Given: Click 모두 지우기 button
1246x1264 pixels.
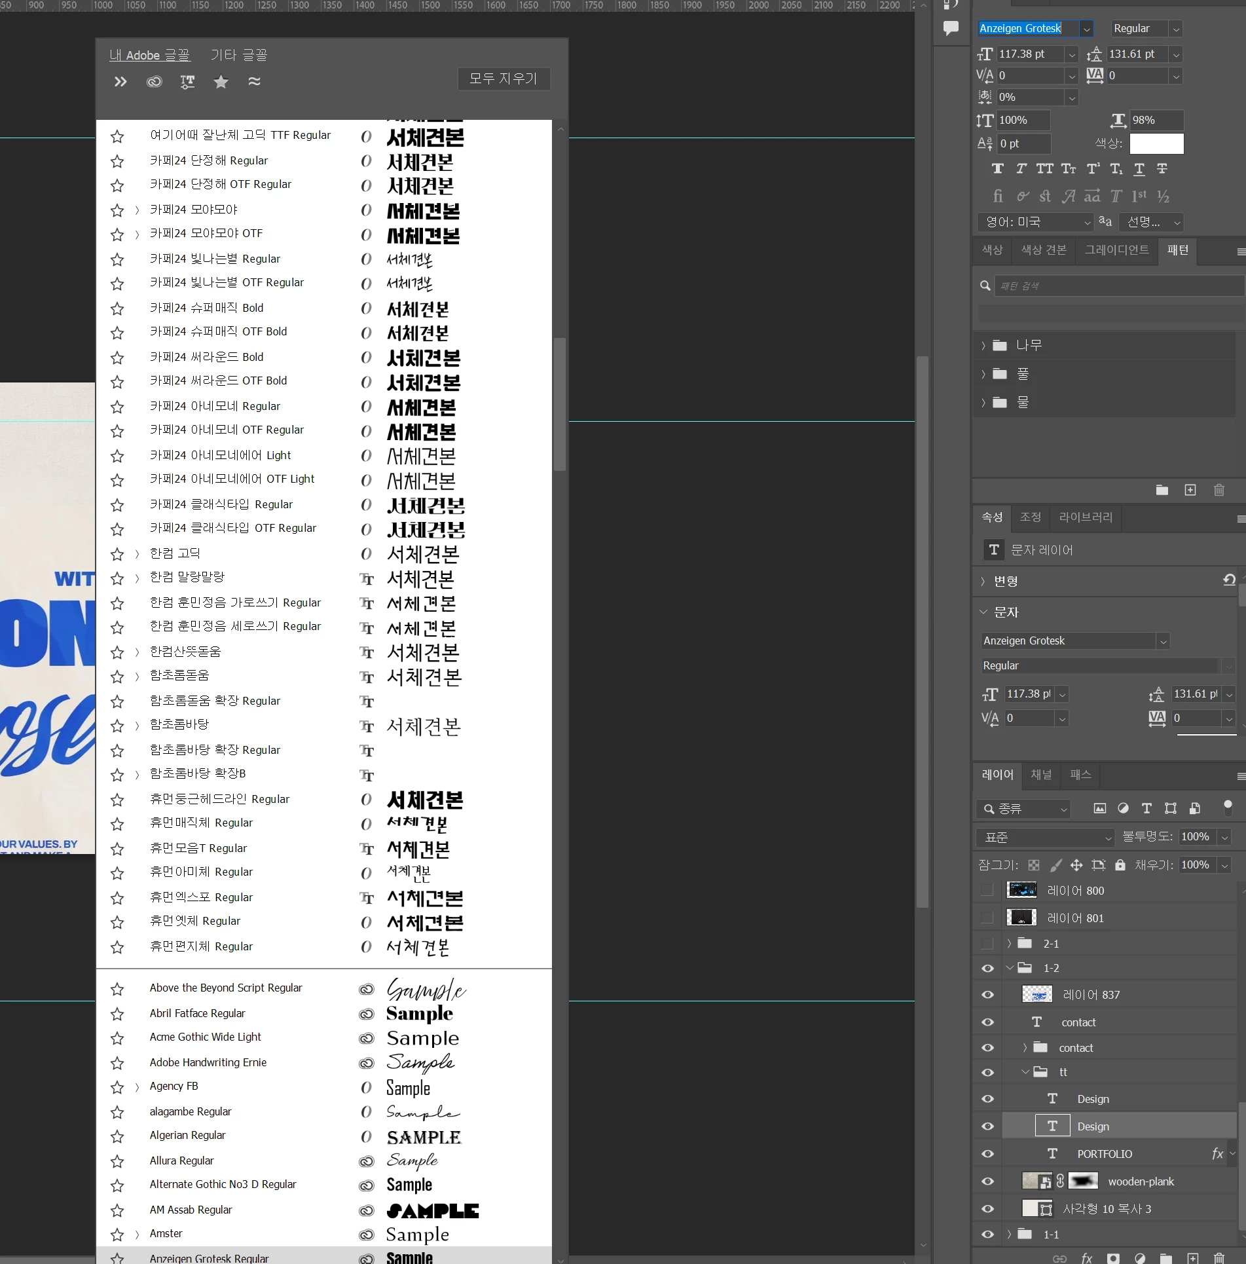Looking at the screenshot, I should pos(504,79).
